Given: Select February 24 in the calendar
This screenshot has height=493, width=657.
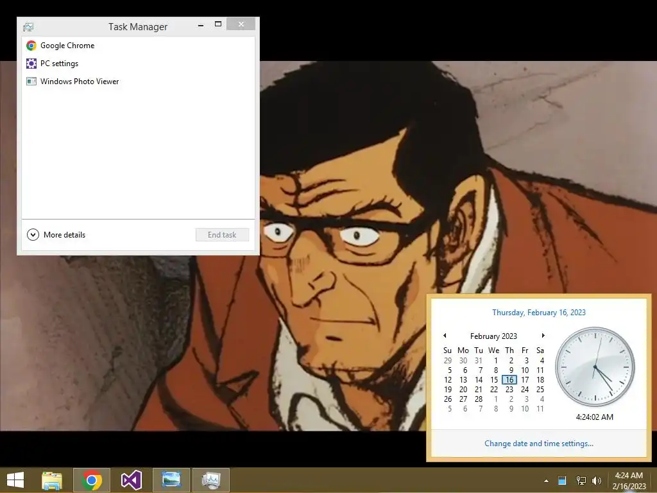Looking at the screenshot, I should [x=525, y=390].
